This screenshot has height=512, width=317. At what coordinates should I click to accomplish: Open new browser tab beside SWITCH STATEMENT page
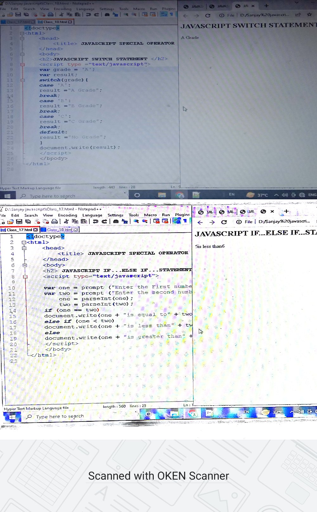tap(266, 6)
